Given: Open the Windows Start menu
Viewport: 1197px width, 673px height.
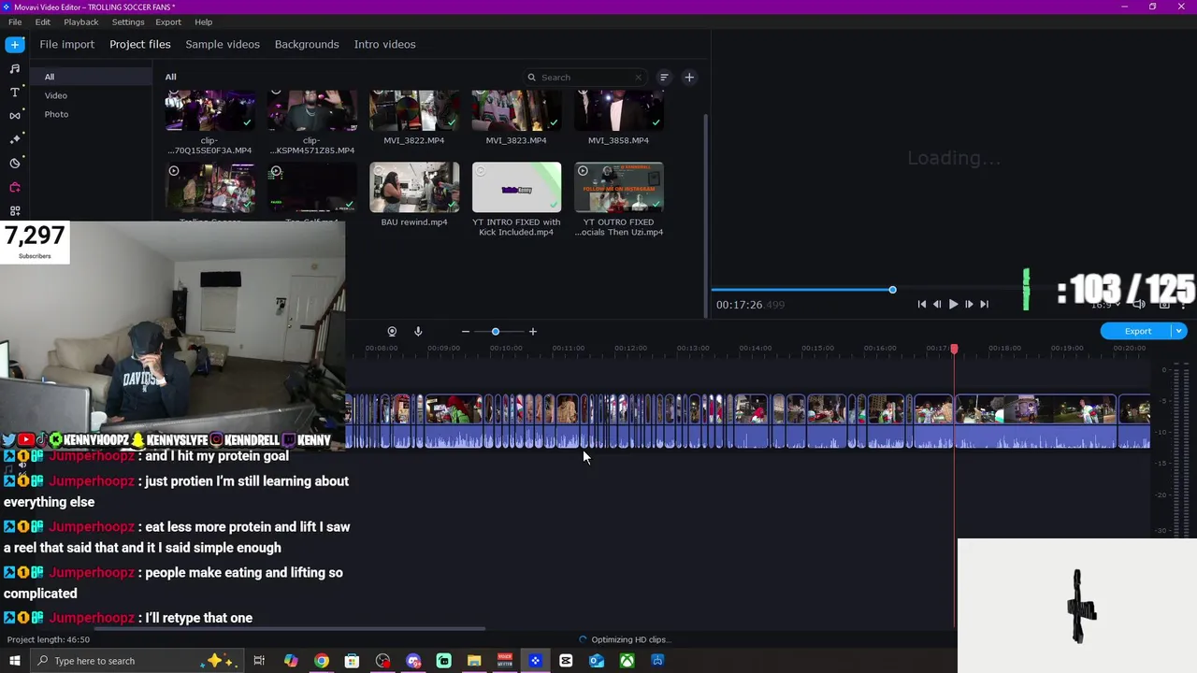Looking at the screenshot, I should click(14, 661).
